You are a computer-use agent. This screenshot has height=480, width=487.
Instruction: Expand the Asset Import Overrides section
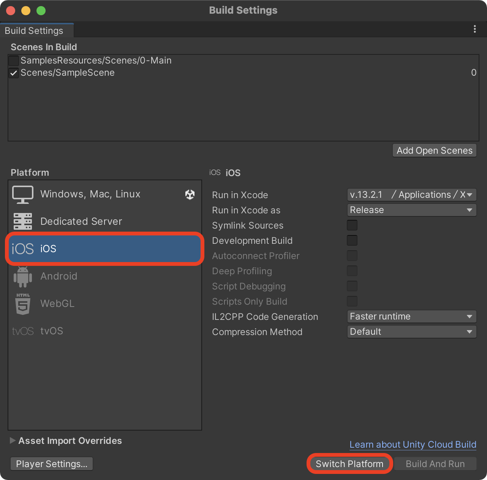pos(13,440)
